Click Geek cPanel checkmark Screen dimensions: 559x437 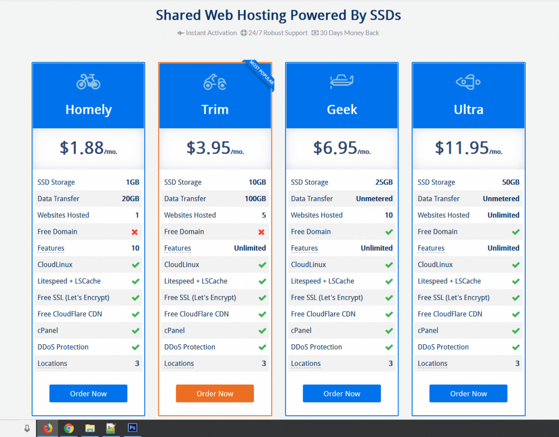click(389, 330)
